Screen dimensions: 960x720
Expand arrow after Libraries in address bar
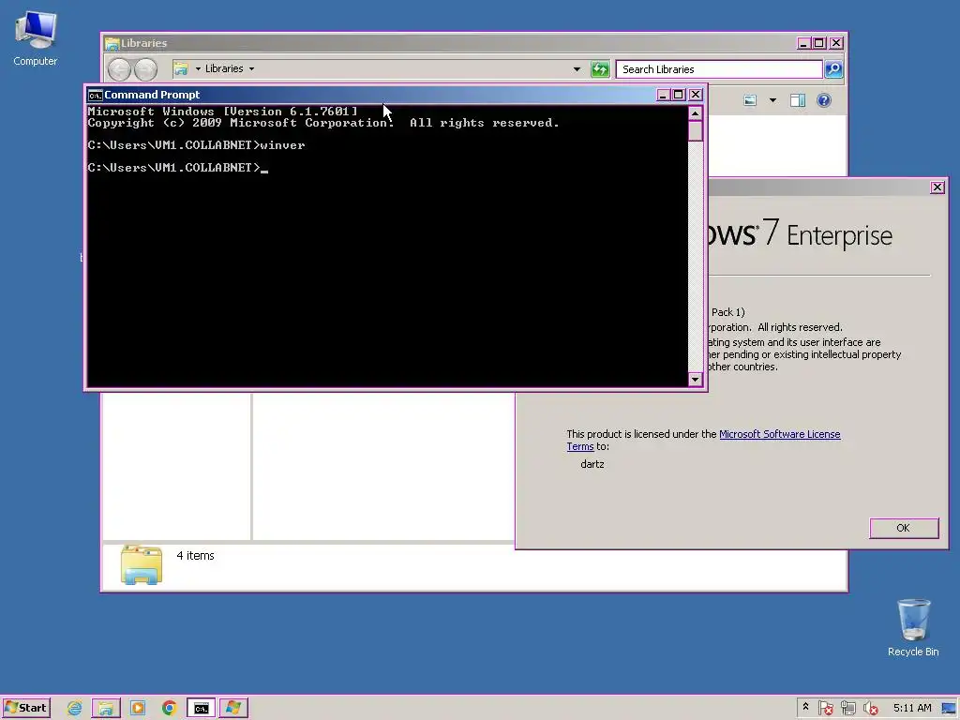coord(251,68)
